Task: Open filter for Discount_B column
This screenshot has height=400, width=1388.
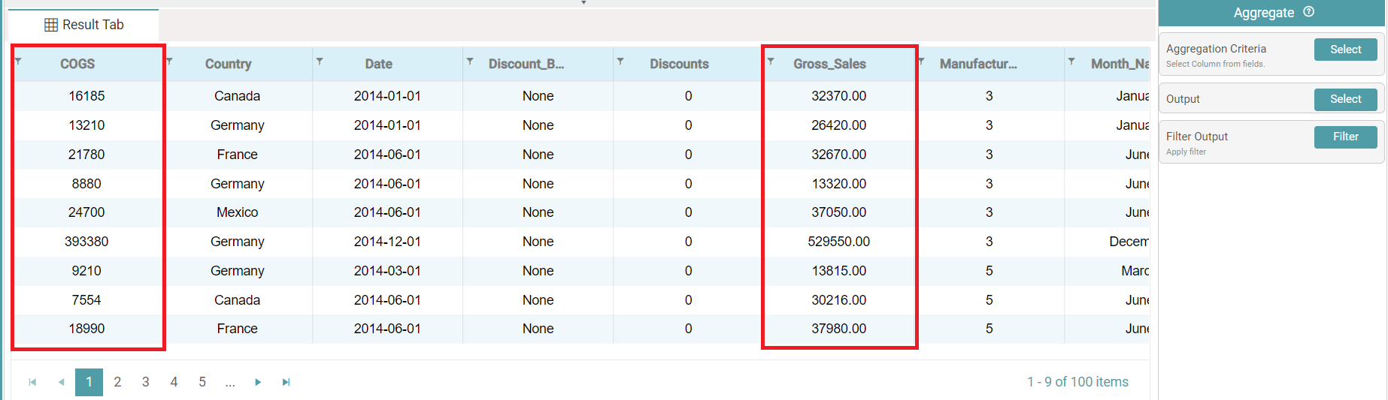Action: point(470,62)
